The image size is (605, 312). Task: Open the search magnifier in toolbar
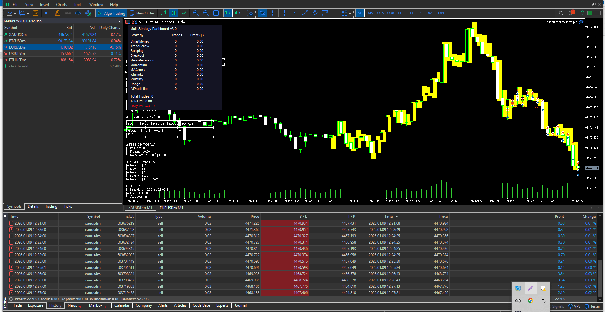561,13
